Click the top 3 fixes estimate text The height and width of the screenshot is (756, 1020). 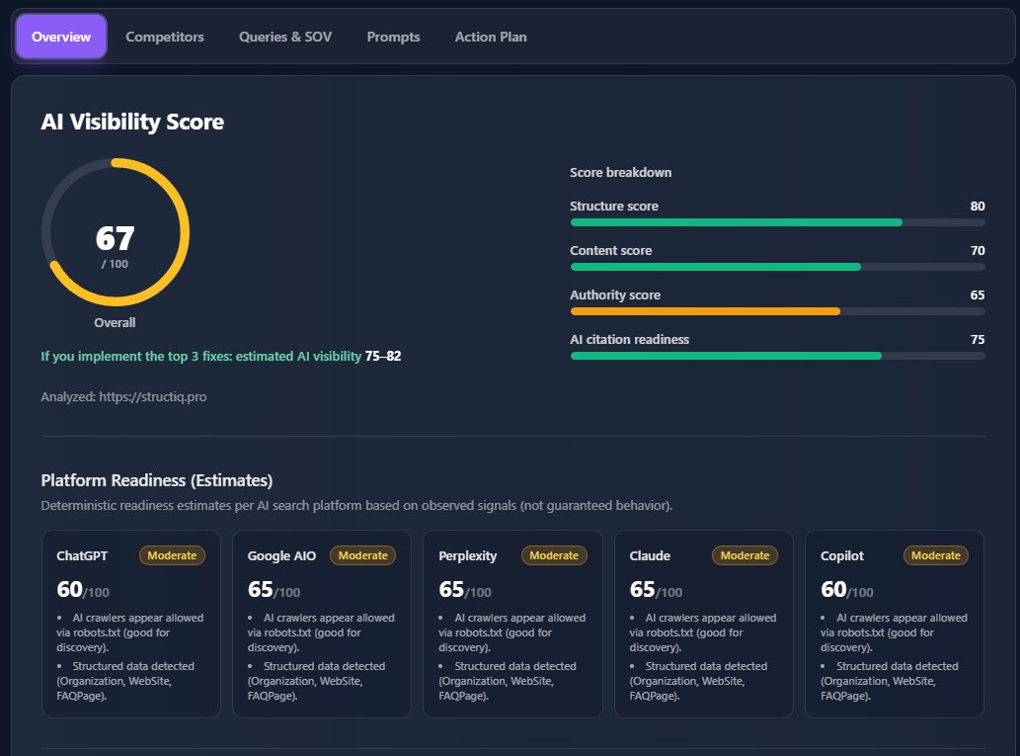[220, 356]
